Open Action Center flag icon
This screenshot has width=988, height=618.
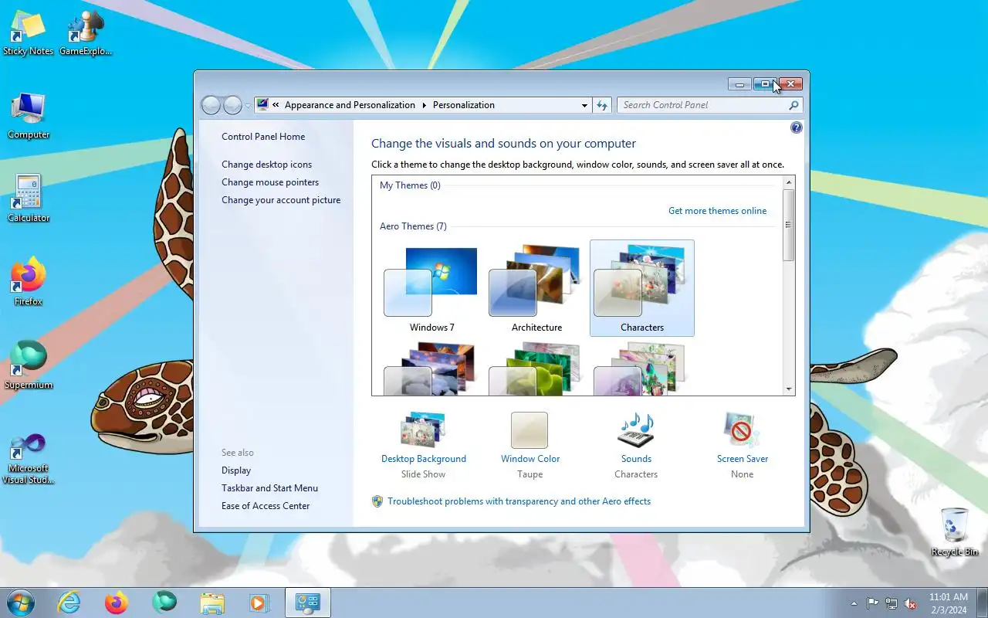[x=872, y=603]
